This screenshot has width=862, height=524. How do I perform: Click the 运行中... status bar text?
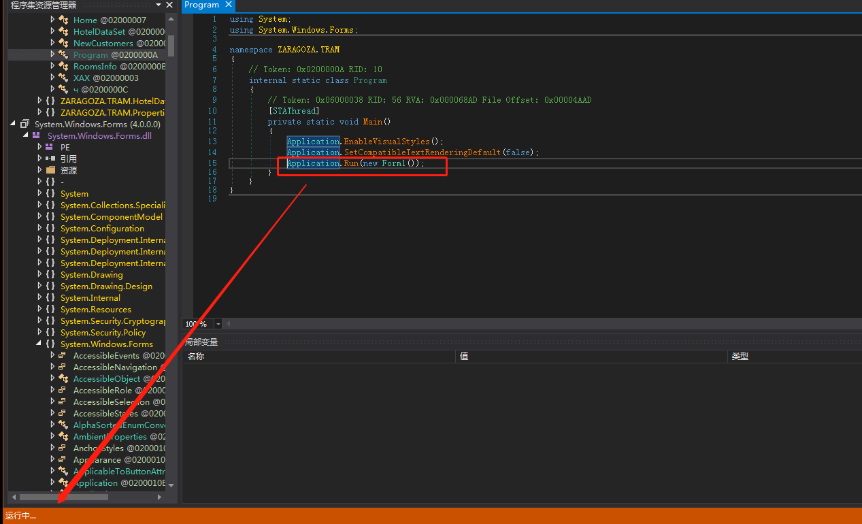[x=20, y=516]
